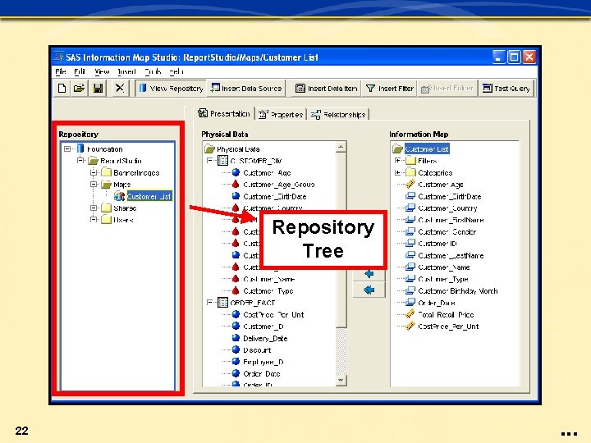Switch to the Relationships tab
Image resolution: width=591 pixels, height=443 pixels.
coord(338,114)
